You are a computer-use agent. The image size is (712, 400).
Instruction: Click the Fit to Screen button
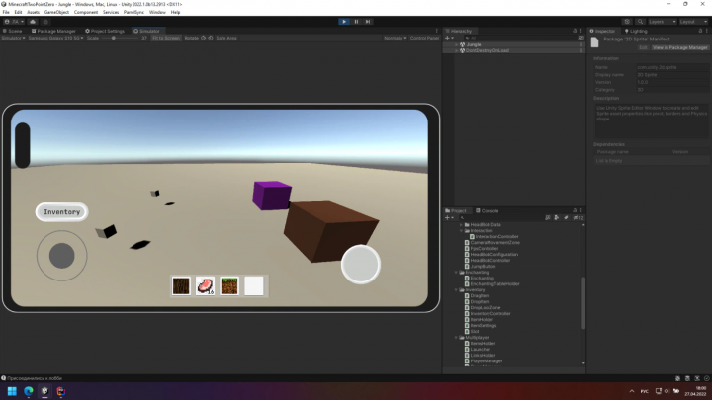click(166, 39)
